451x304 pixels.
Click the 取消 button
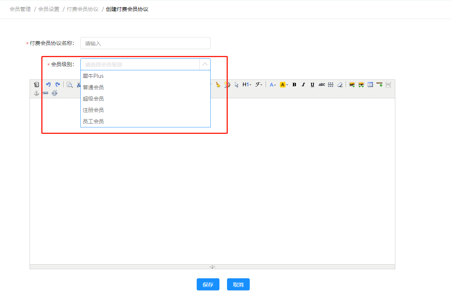point(238,284)
